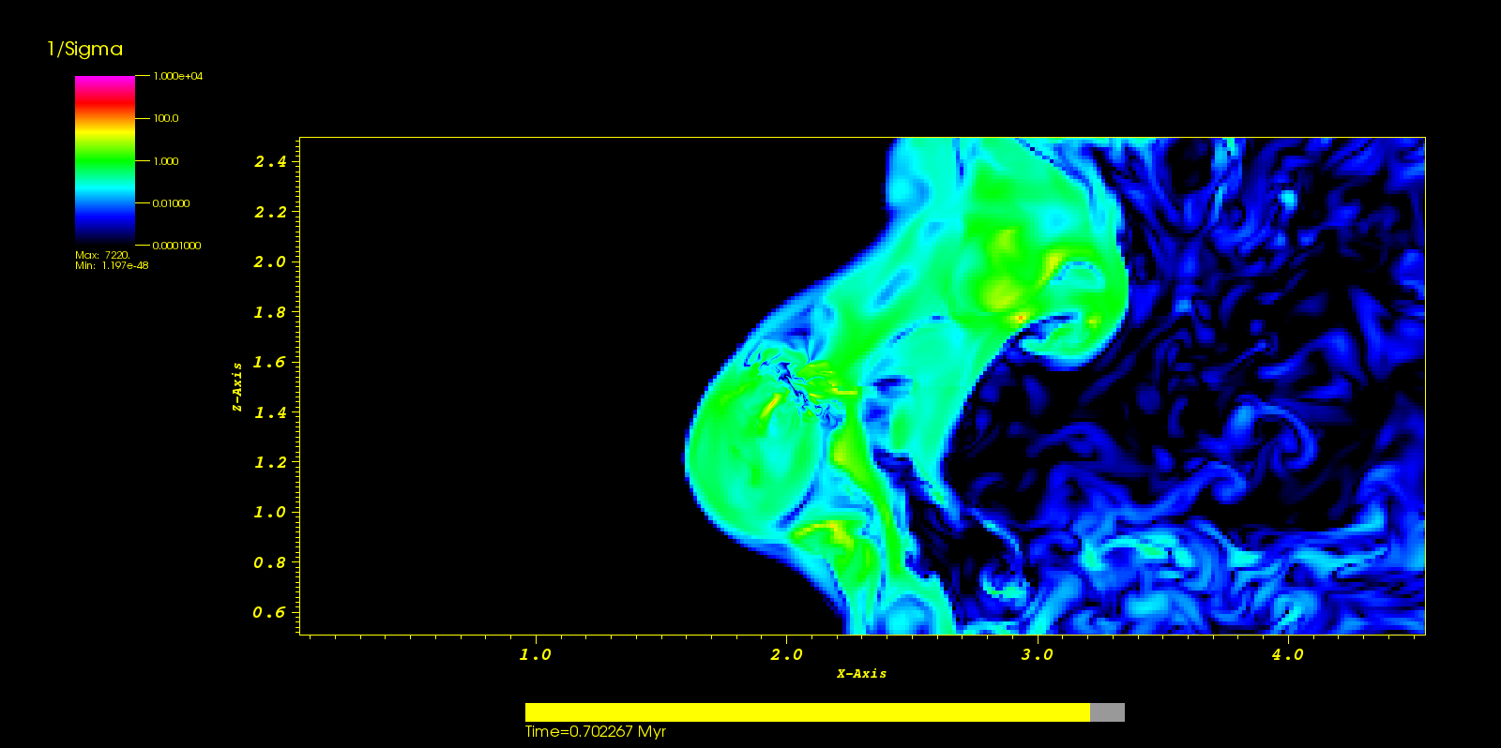Click the 2.0 tick label on X-Axis
This screenshot has width=1501, height=748.
pos(786,655)
